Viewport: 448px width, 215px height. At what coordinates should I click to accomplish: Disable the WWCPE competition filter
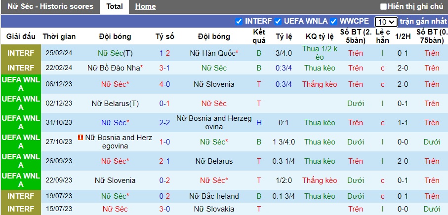click(x=333, y=21)
